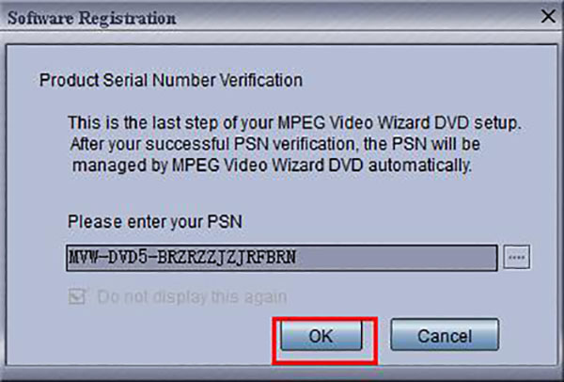Tick the 'Do not display this again' checkbox
Image resolution: width=564 pixels, height=382 pixels.
click(x=77, y=296)
